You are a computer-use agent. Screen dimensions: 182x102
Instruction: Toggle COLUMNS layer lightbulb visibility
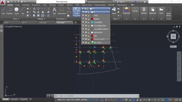pyautogui.click(x=83, y=22)
